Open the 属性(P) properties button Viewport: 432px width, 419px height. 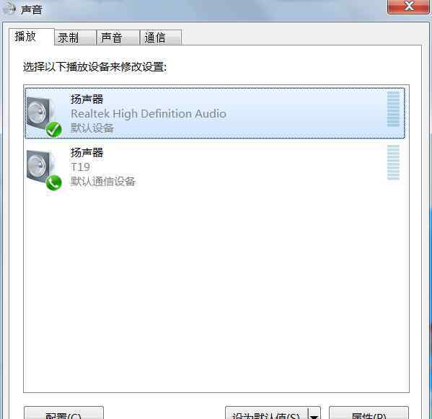click(x=369, y=413)
